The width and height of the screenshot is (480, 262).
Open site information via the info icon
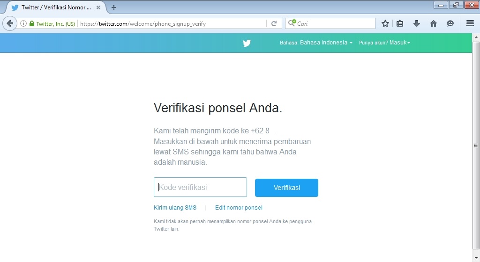(23, 23)
